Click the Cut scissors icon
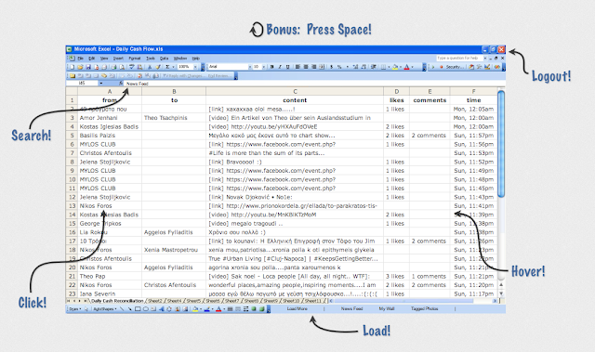 point(150,67)
